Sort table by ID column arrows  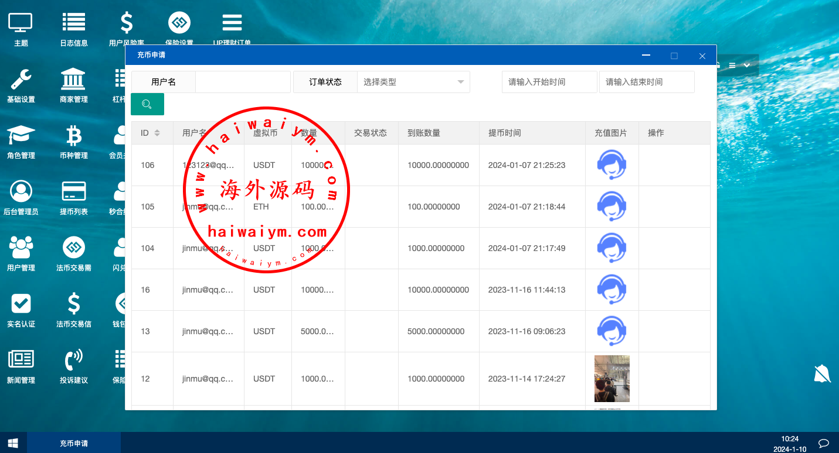(157, 133)
